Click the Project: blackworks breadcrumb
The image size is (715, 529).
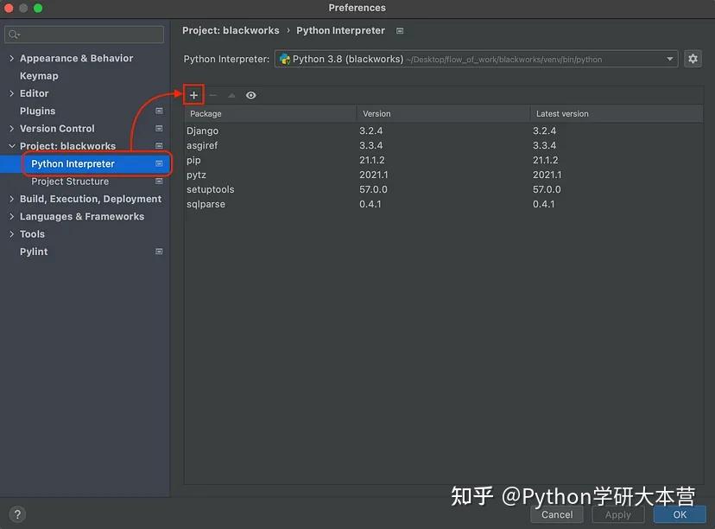(231, 30)
